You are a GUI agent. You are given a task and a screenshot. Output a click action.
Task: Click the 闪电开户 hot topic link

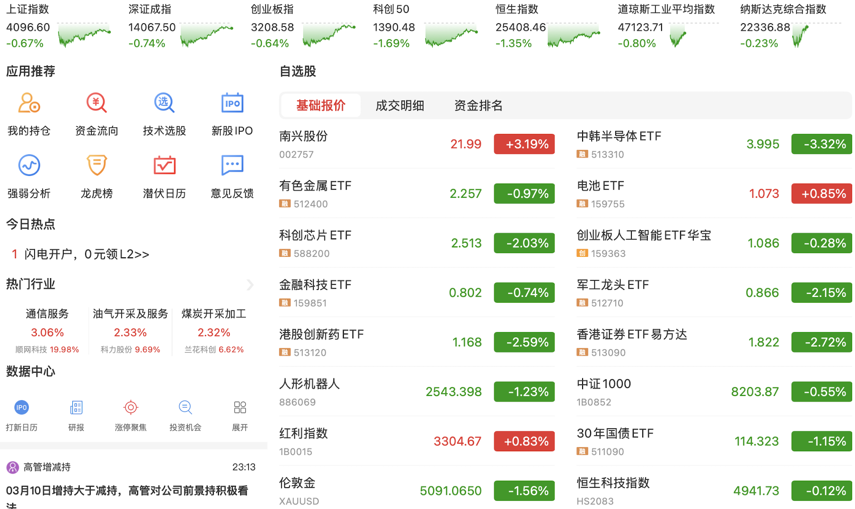click(87, 254)
